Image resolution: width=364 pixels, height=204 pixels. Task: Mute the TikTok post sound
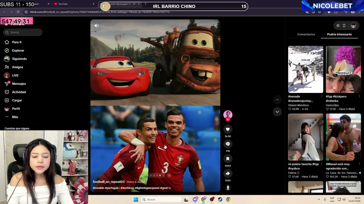[97, 25]
